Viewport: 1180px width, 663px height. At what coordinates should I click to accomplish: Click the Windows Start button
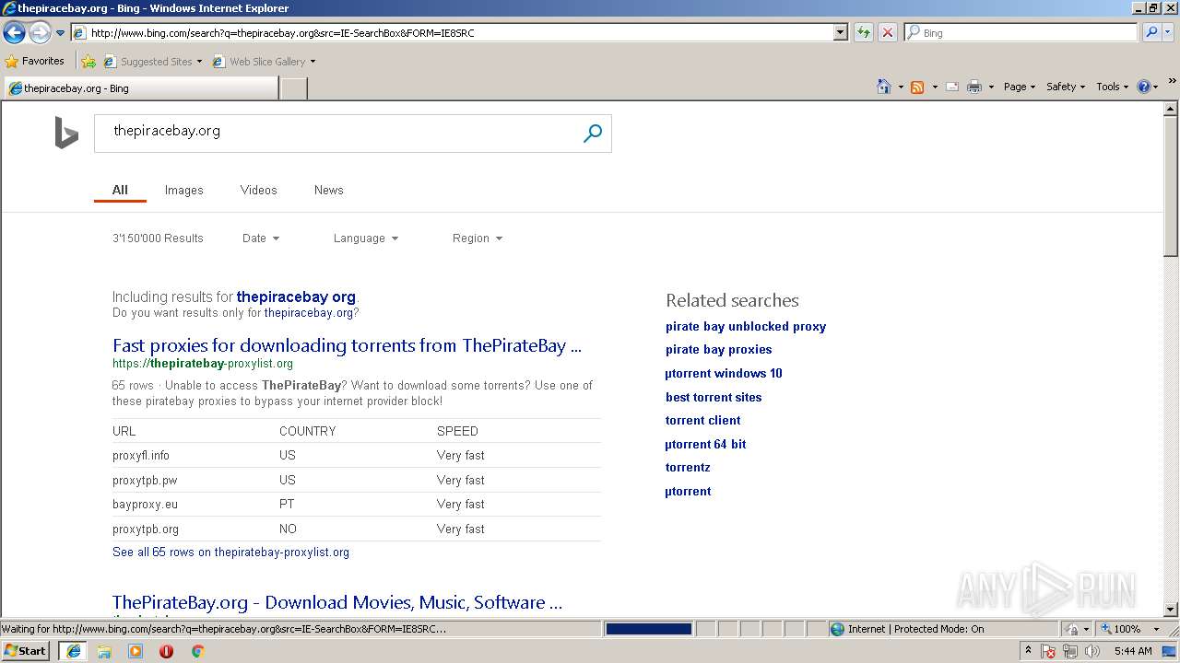tap(26, 650)
